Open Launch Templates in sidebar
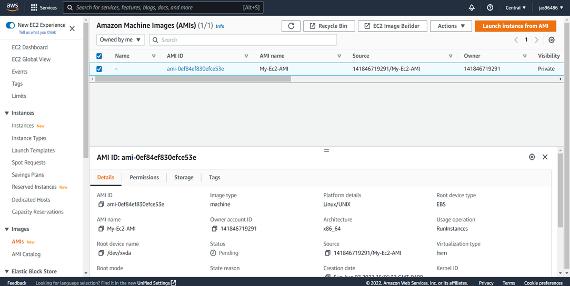This screenshot has width=570, height=286. 33,150
